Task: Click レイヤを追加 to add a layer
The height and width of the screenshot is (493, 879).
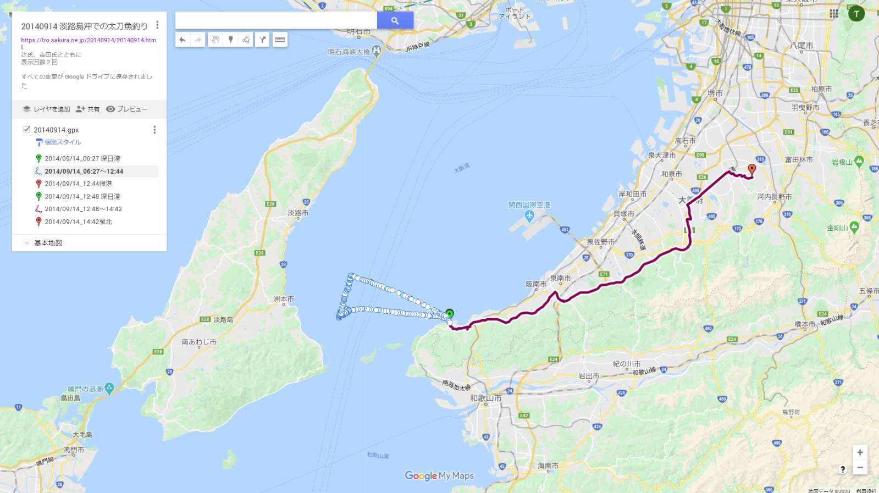Action: (46, 109)
